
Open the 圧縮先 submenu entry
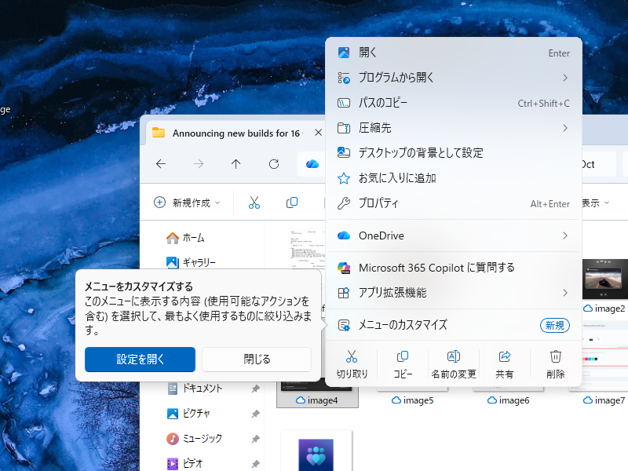click(x=454, y=128)
